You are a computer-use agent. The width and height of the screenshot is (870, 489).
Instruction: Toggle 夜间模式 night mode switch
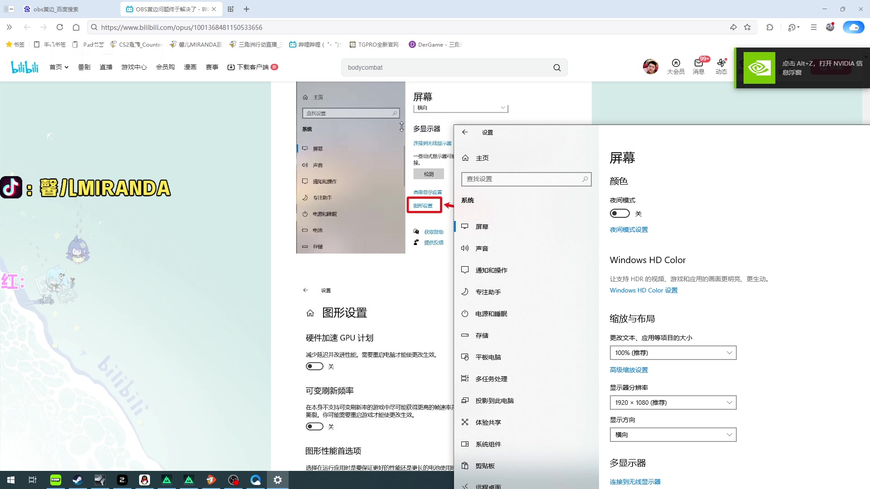pos(619,213)
